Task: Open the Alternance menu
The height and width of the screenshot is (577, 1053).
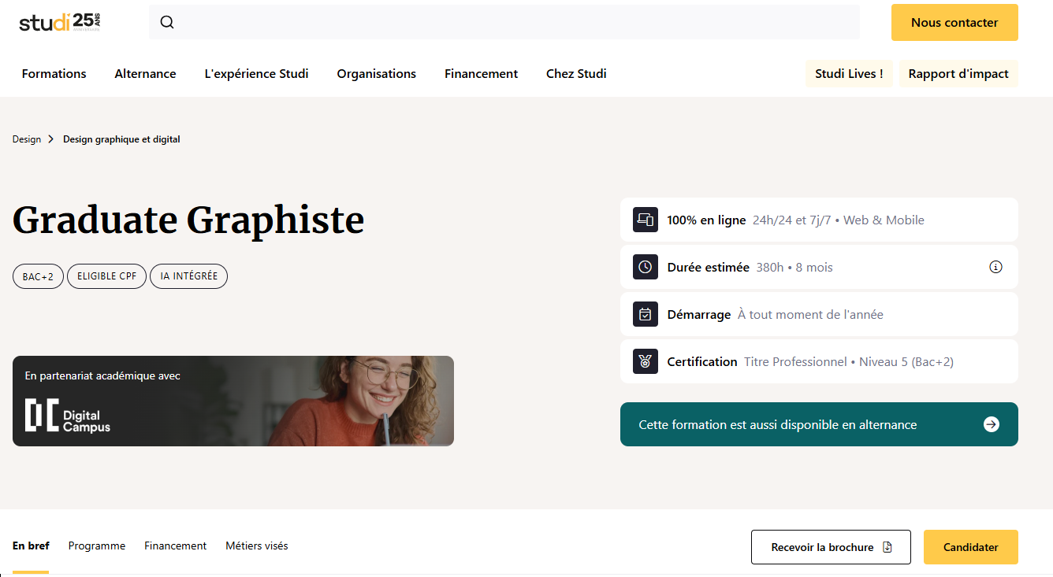Action: coord(145,74)
